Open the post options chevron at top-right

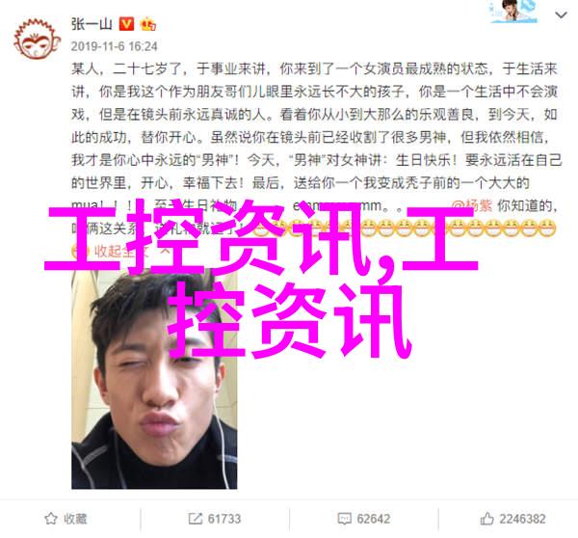point(561,15)
